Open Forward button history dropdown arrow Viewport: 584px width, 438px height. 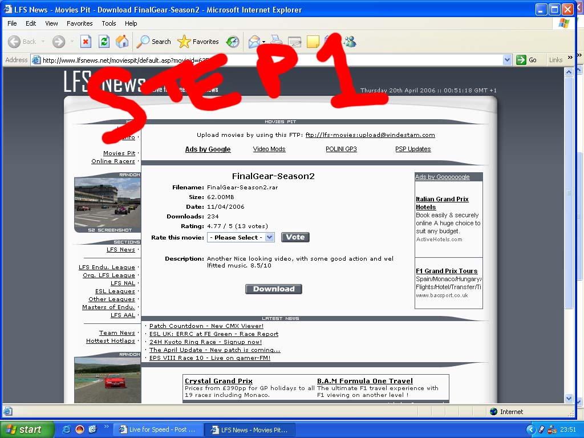click(72, 42)
